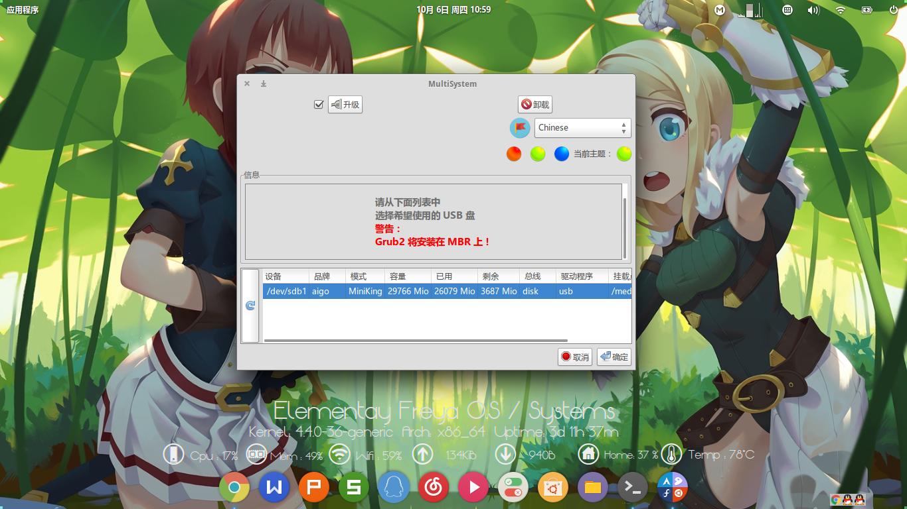This screenshot has height=509, width=907.
Task: Open the terminal from the dock
Action: pos(632,486)
